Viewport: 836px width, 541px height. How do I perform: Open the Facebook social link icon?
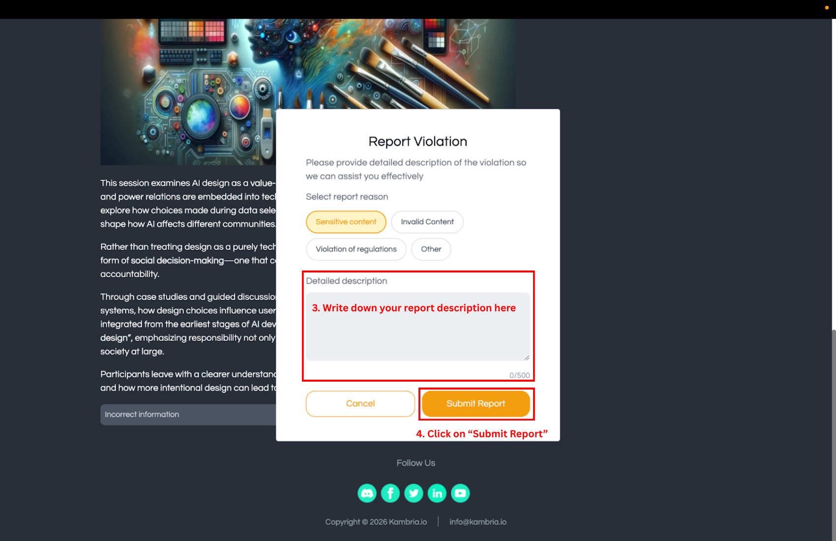click(390, 493)
